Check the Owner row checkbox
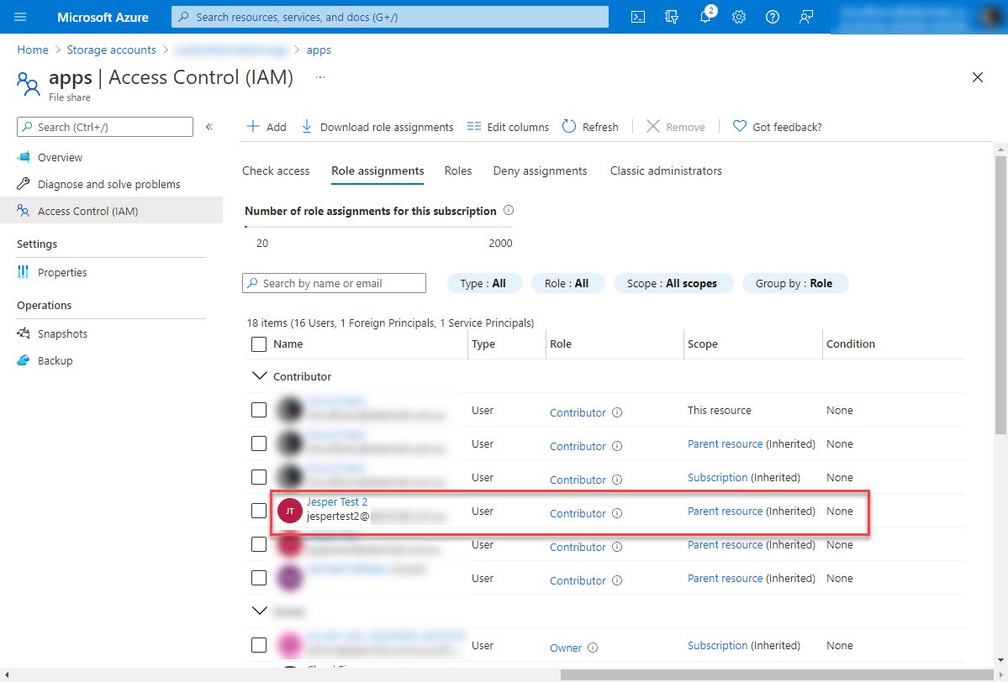The height and width of the screenshot is (682, 1008). point(259,645)
